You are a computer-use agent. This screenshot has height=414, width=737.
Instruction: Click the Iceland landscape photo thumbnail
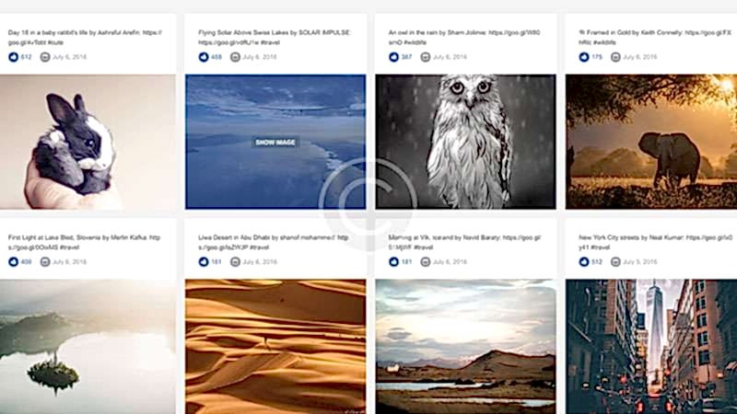[465, 347]
